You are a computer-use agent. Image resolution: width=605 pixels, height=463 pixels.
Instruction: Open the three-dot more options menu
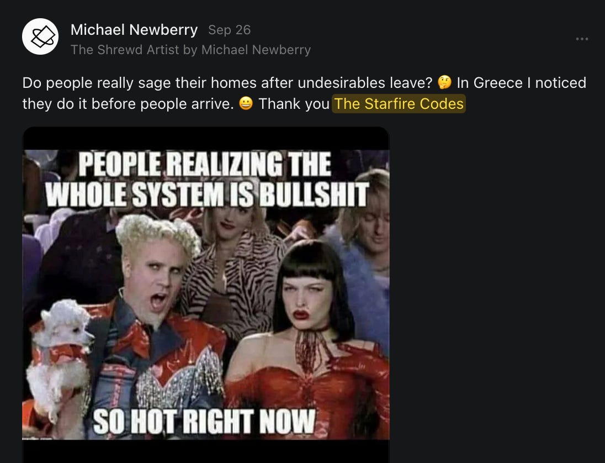[582, 39]
